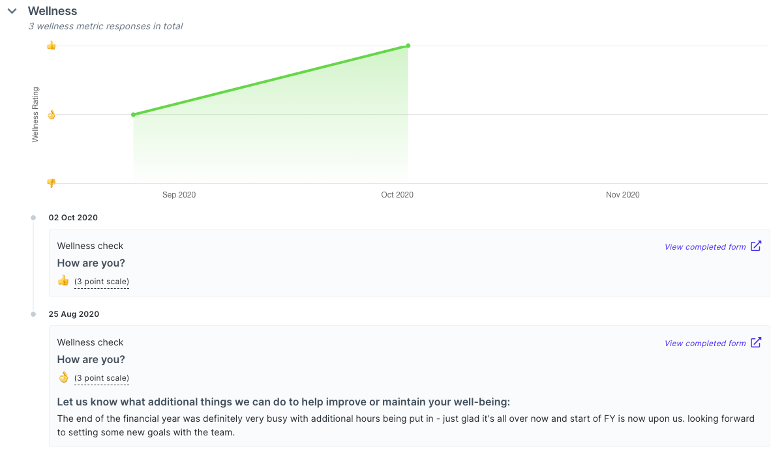
Task: Click external link icon for 02 Oct form
Action: click(x=756, y=246)
